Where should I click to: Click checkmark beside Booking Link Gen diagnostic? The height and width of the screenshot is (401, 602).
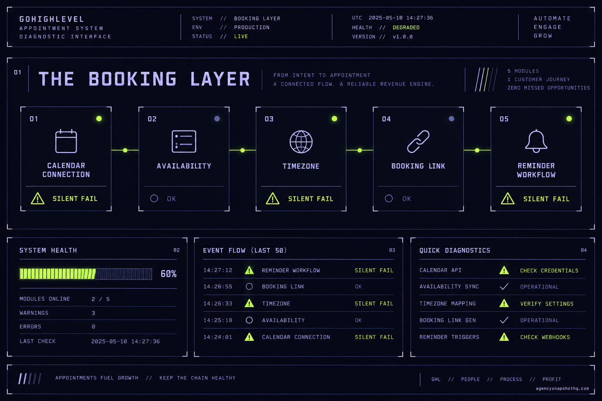504,320
